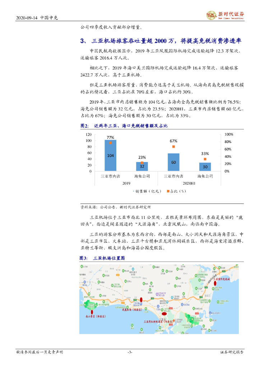
Task: Click the blue bar labeled 32
Action: pyautogui.click(x=142, y=166)
